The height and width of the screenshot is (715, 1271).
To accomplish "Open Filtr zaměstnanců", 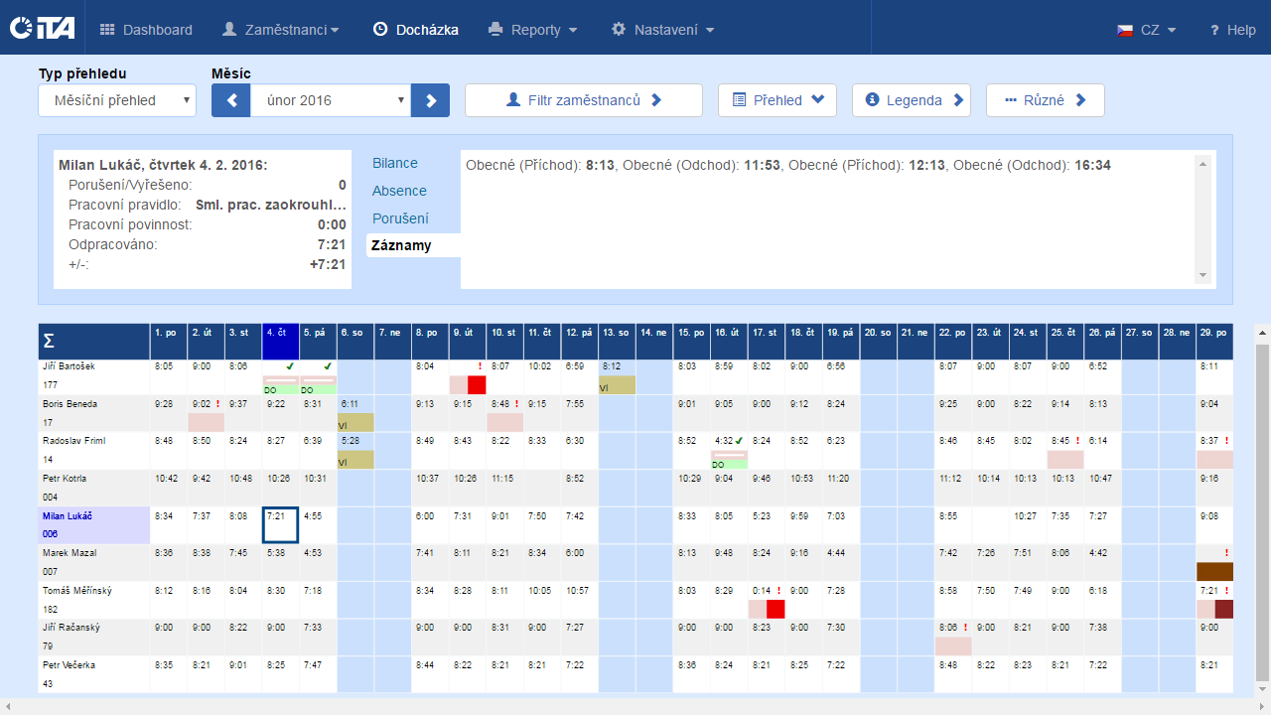I will 583,100.
